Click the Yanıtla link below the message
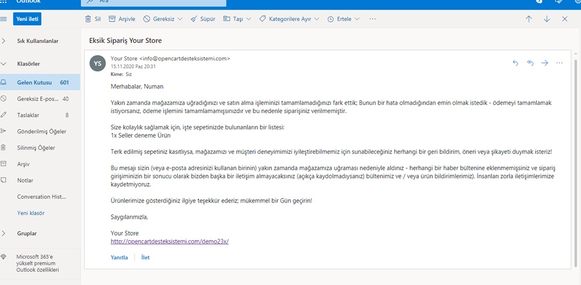This screenshot has width=581, height=285. tap(119, 258)
